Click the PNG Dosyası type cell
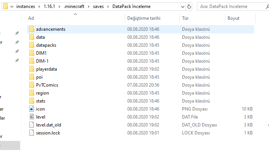Viewport: 269px width, 158px height. tap(195, 109)
